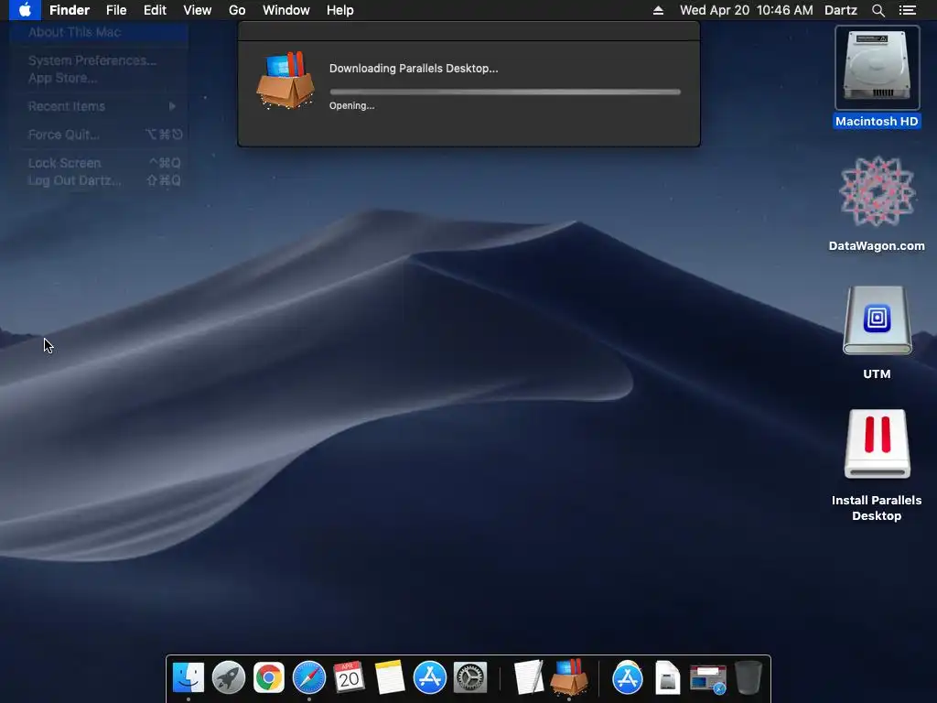The image size is (937, 703).
Task: Open the Trash in the Dock
Action: 749,678
